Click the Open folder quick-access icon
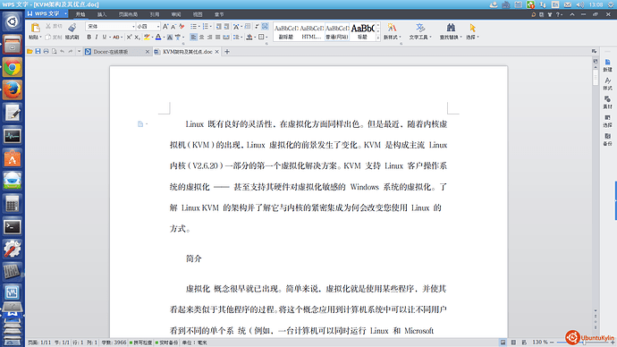The height and width of the screenshot is (347, 617). click(x=30, y=51)
